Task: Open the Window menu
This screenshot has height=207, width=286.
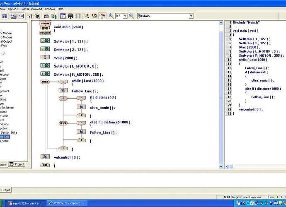Action: coord(50,9)
